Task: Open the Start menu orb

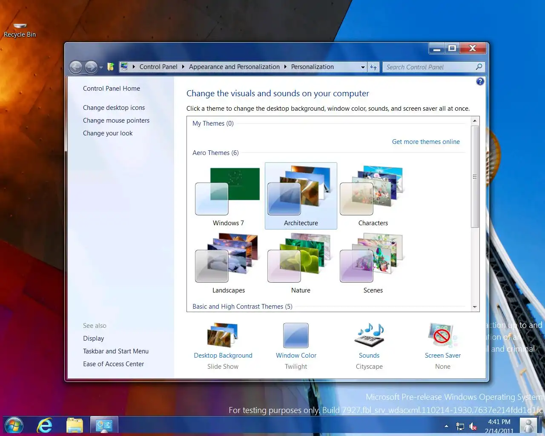Action: pos(14,425)
